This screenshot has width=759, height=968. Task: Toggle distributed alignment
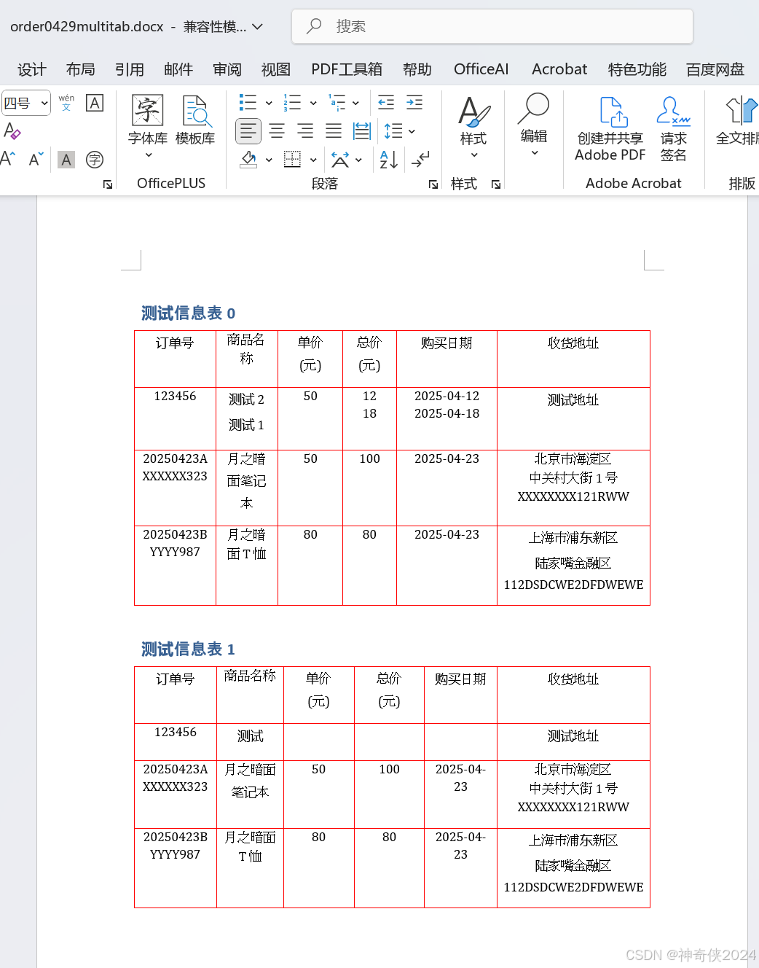click(x=362, y=131)
